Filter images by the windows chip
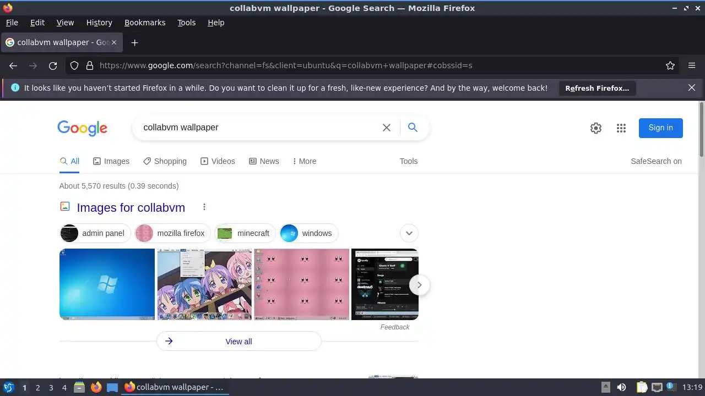Viewport: 705px width, 396px height. tap(309, 233)
